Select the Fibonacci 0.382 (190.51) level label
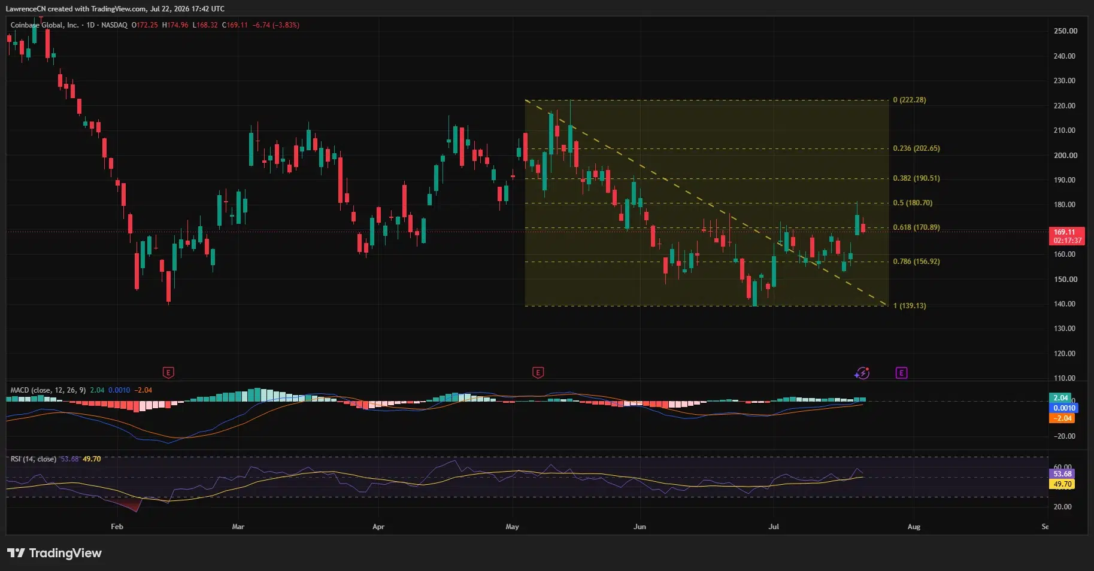 [x=916, y=178]
